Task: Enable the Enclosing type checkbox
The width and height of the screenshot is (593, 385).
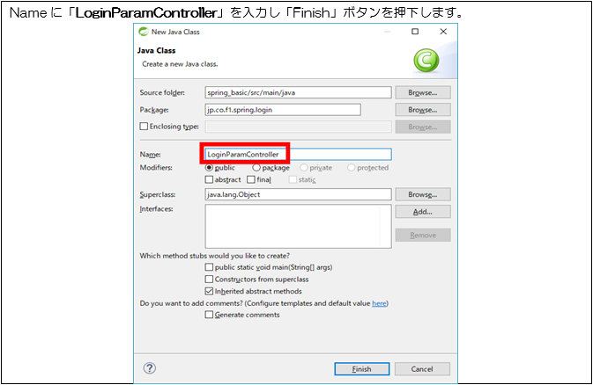Action: [x=144, y=127]
